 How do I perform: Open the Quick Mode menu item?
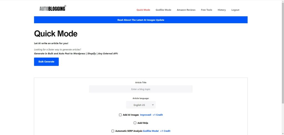(143, 10)
